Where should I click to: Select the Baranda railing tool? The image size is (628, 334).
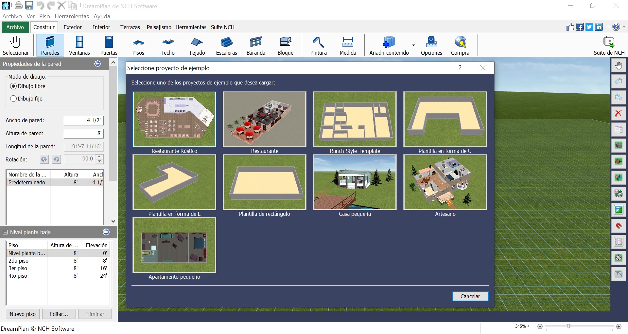tap(256, 46)
